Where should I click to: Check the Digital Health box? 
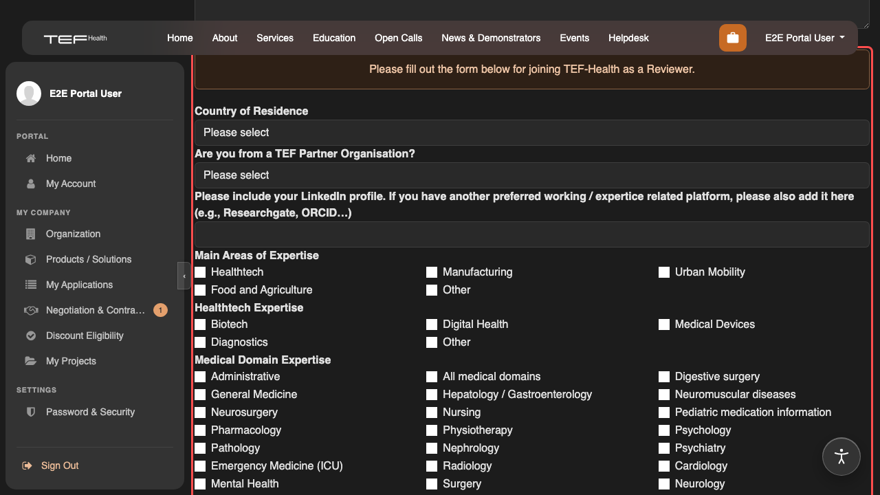point(432,324)
